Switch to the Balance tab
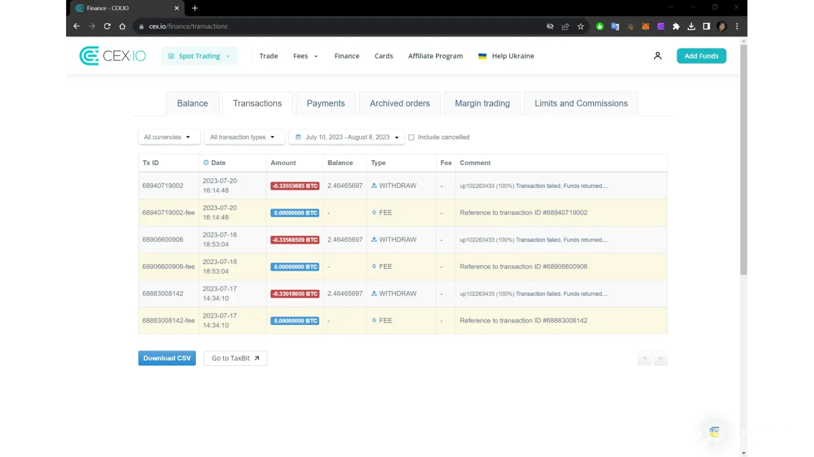Image resolution: width=814 pixels, height=457 pixels. point(192,104)
